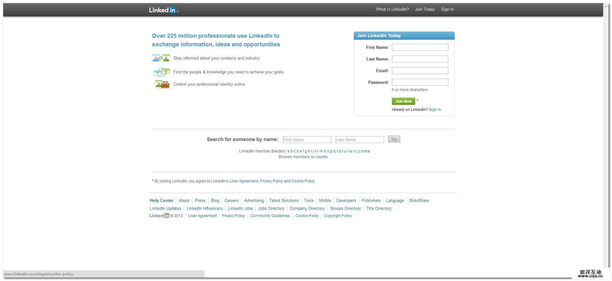Screen dimensions: 612x281
Task: Click the Go search button
Action: click(394, 139)
